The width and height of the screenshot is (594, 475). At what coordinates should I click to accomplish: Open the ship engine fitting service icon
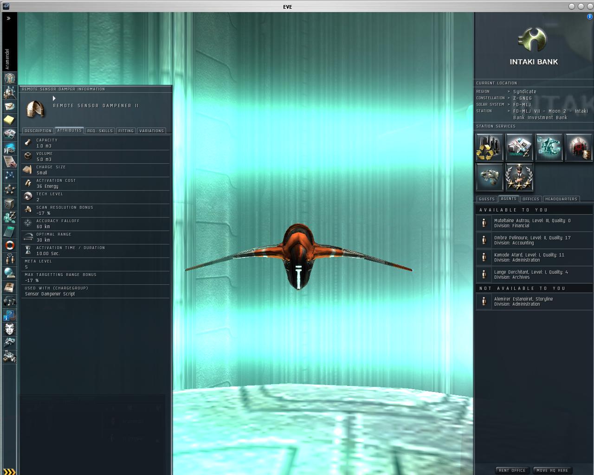click(x=489, y=177)
